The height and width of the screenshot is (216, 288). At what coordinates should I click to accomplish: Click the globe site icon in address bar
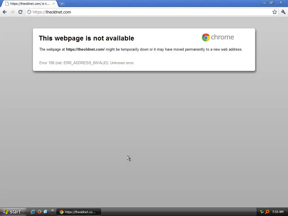29,12
